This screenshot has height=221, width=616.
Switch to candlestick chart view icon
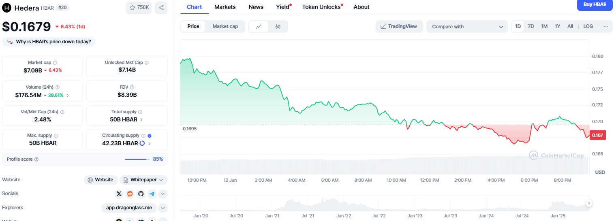tap(278, 27)
